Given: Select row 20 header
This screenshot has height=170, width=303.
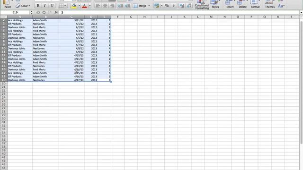Looking at the screenshot, I should [3, 84].
